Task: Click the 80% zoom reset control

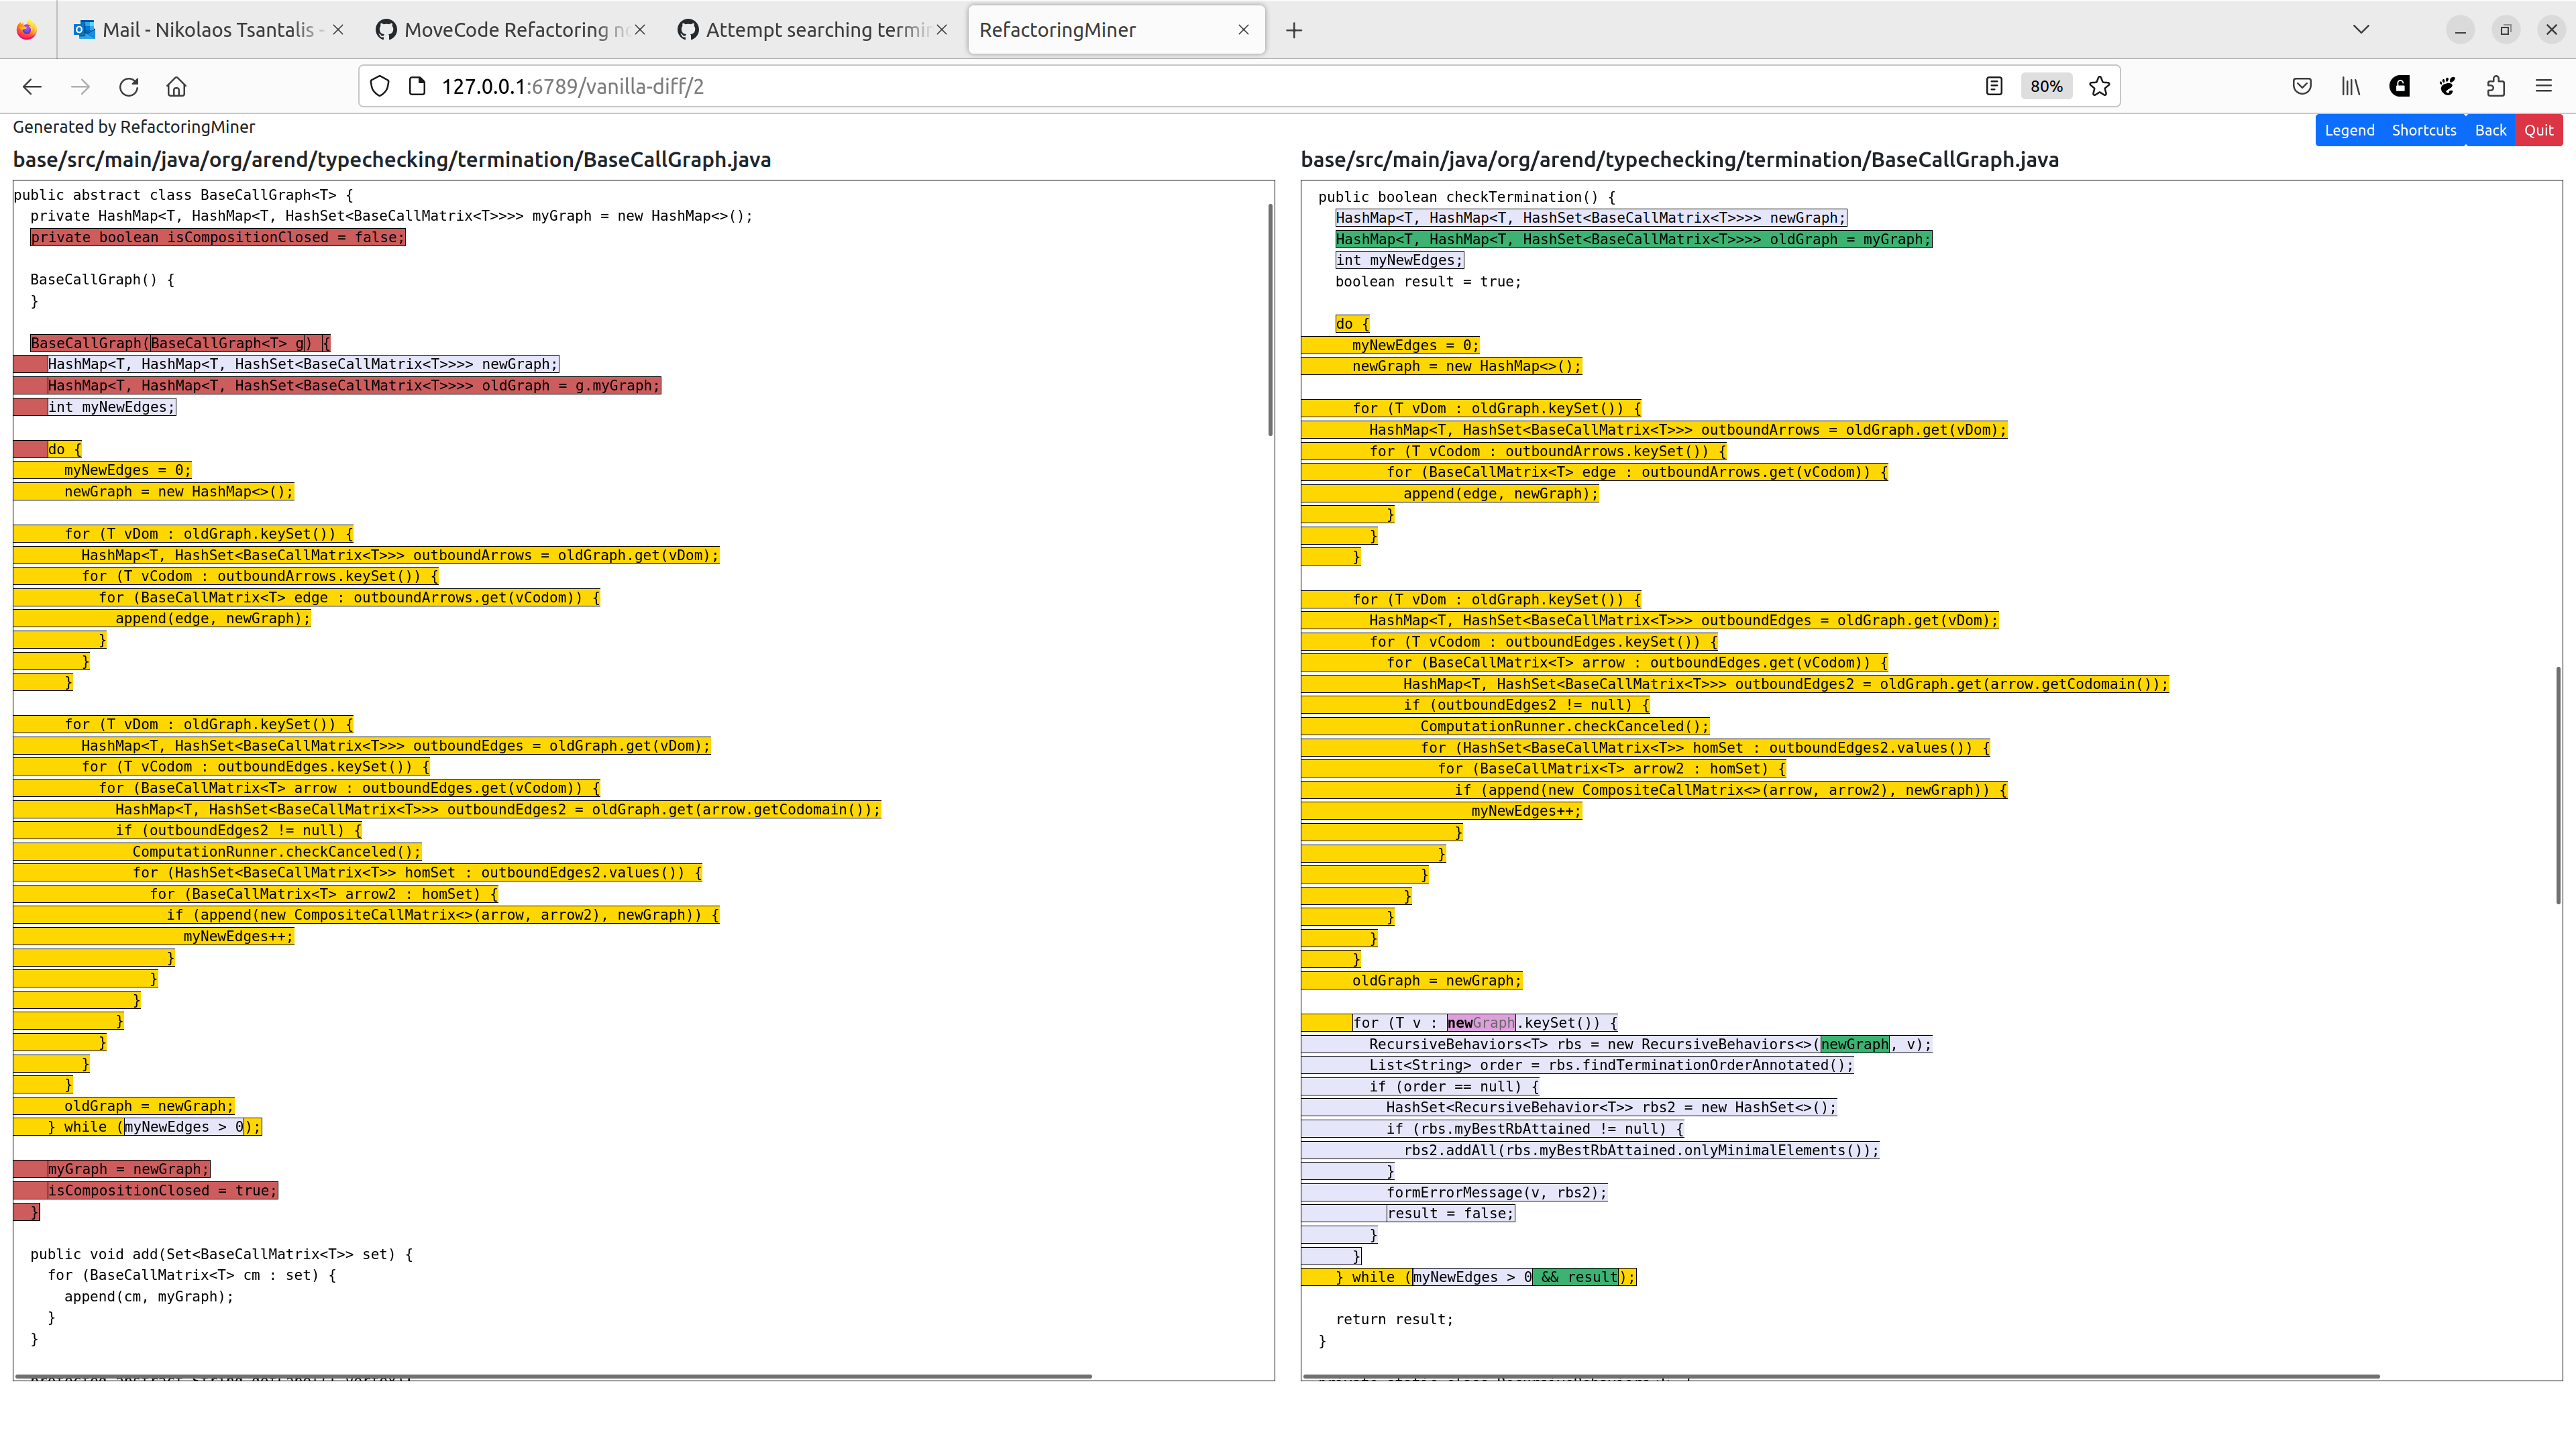Action: pos(2046,86)
